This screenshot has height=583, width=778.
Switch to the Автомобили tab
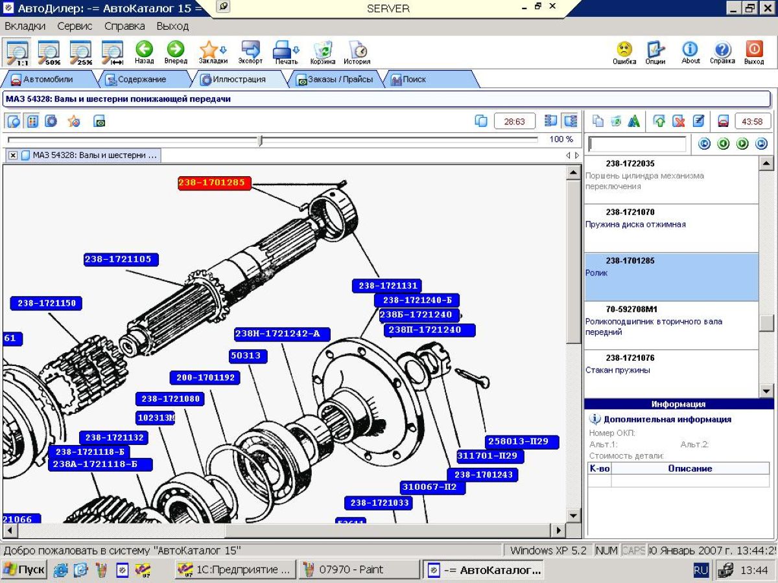[48, 79]
